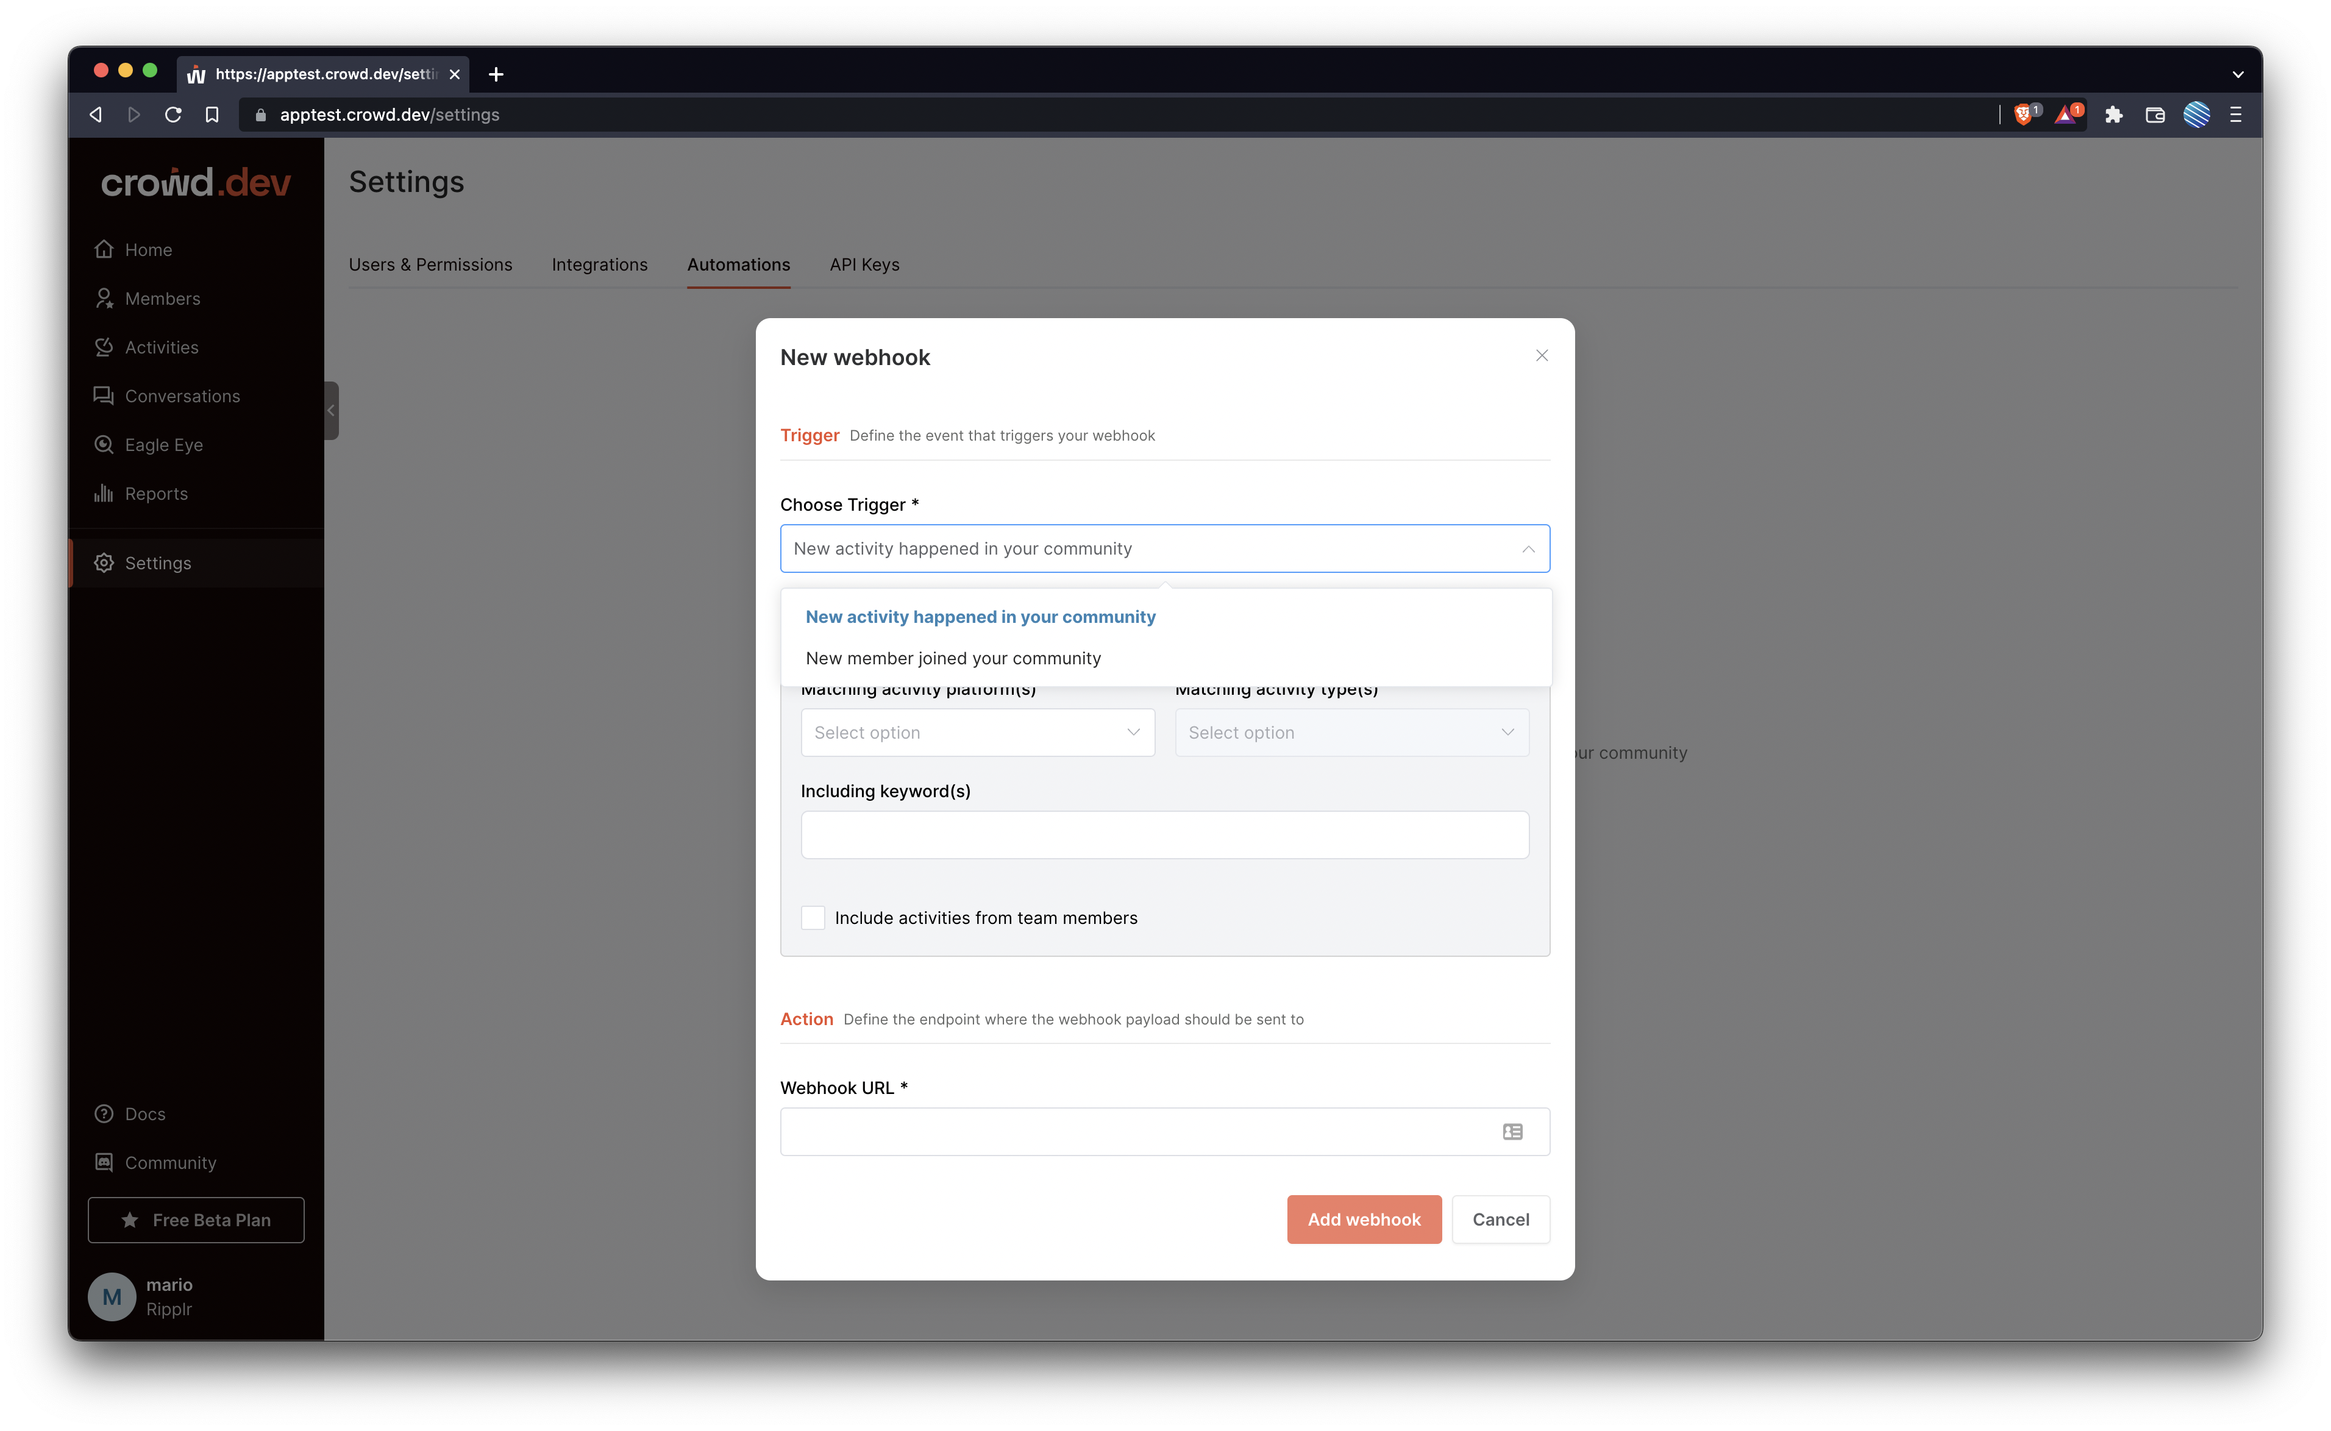Click the Home icon in sidebar
The width and height of the screenshot is (2331, 1431).
click(104, 249)
